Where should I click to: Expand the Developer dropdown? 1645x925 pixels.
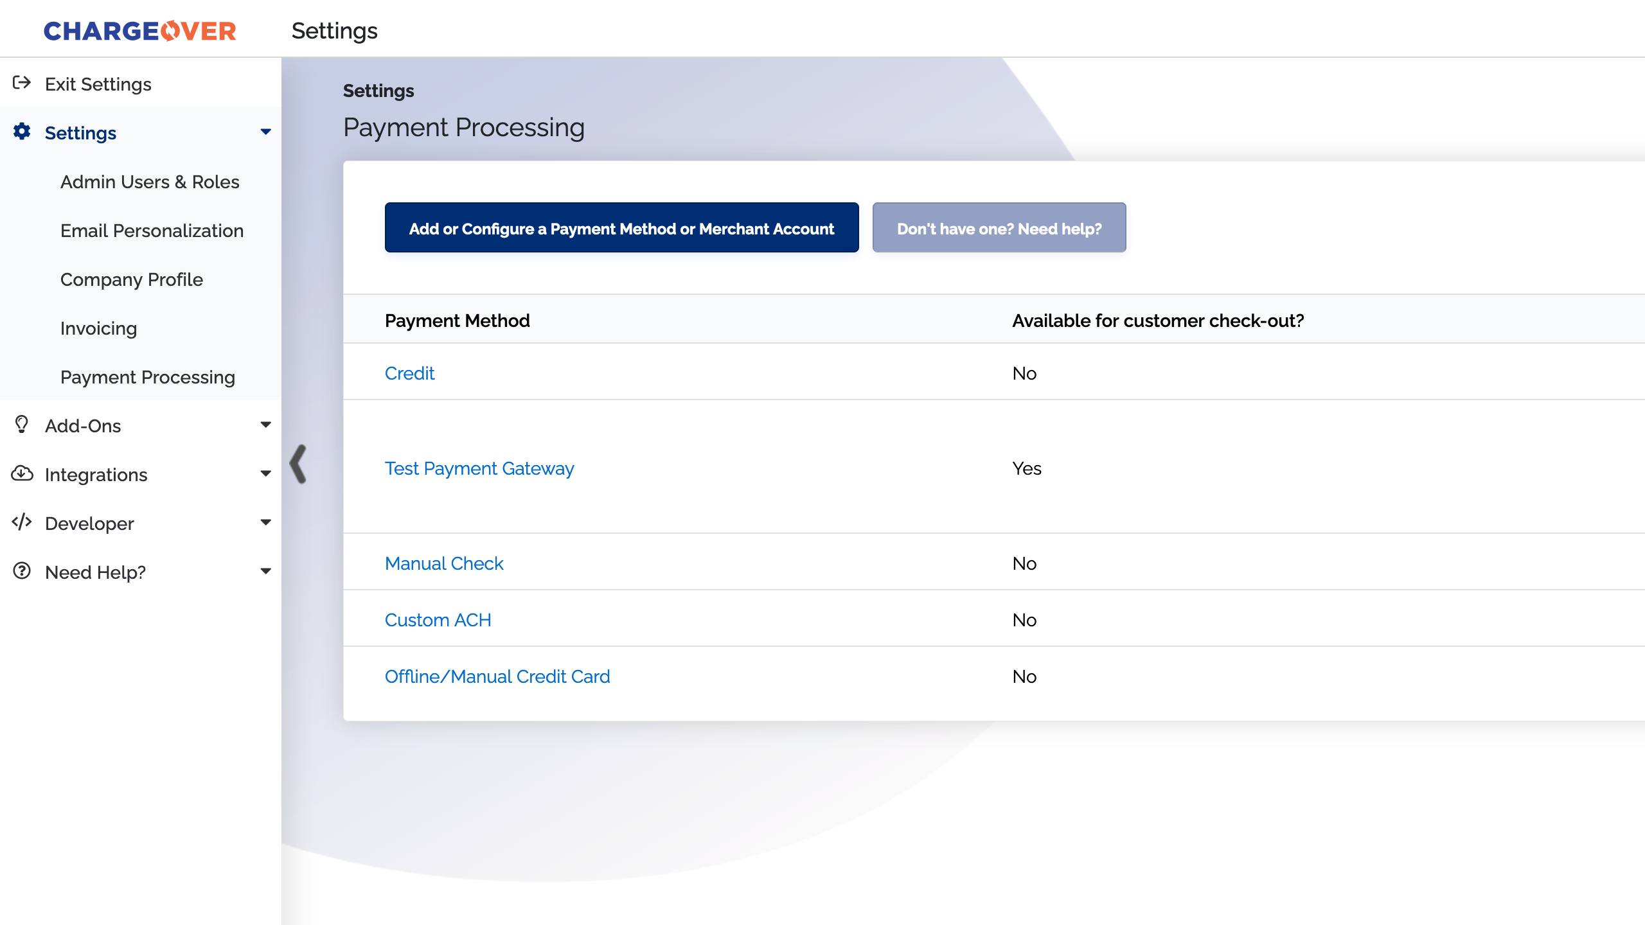[266, 522]
